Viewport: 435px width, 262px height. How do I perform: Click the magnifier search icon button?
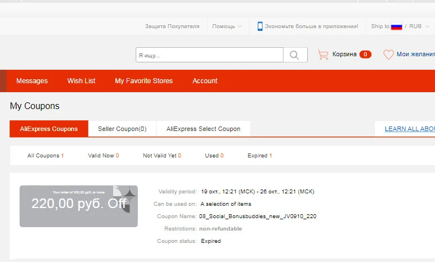click(295, 55)
